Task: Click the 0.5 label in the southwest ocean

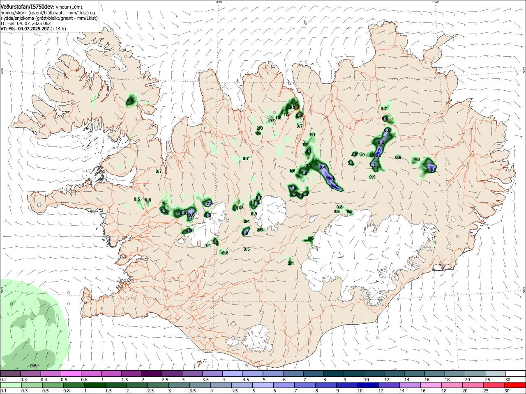Action: point(34,366)
